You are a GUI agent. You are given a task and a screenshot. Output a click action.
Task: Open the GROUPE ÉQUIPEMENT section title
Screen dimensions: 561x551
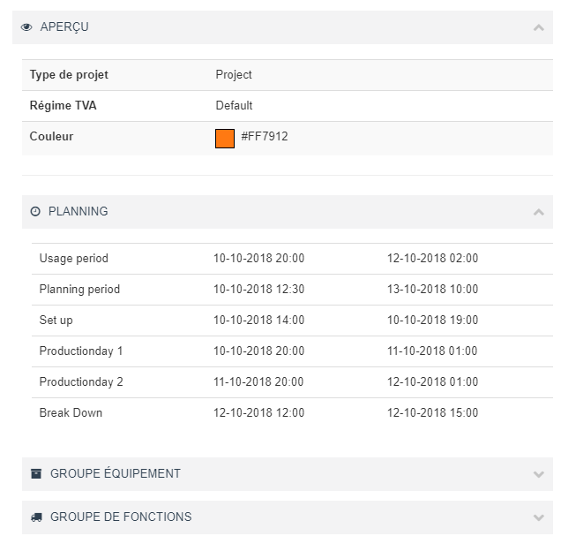pos(116,473)
